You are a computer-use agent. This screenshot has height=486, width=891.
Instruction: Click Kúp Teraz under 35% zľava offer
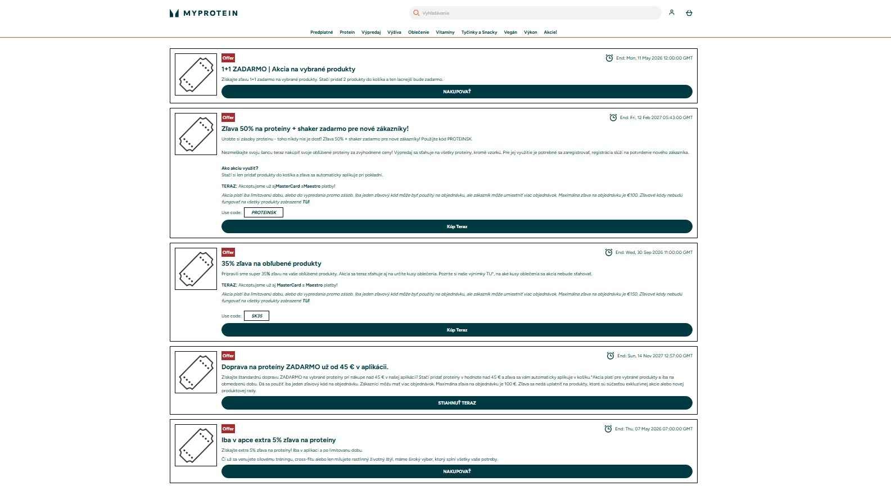pyautogui.click(x=457, y=330)
